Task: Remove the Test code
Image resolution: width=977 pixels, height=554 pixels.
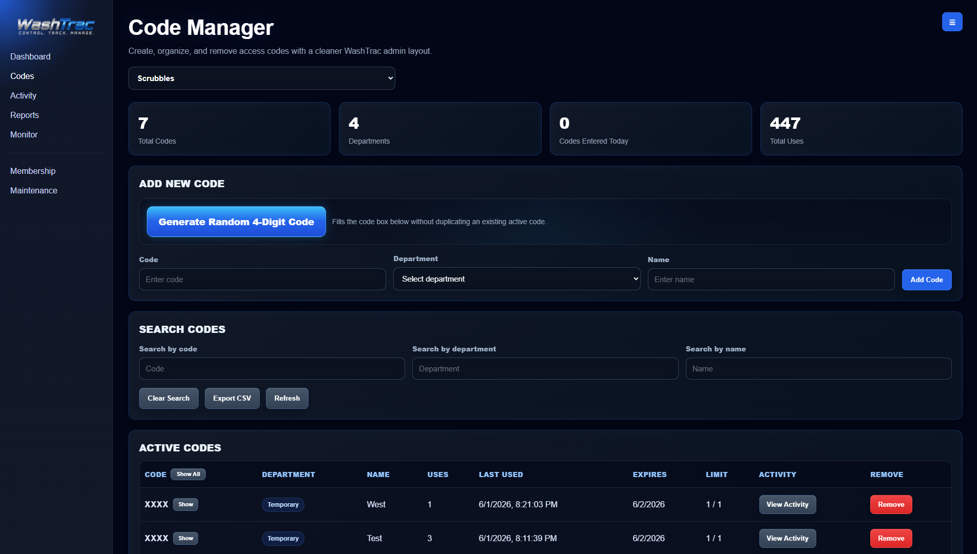Action: 891,539
